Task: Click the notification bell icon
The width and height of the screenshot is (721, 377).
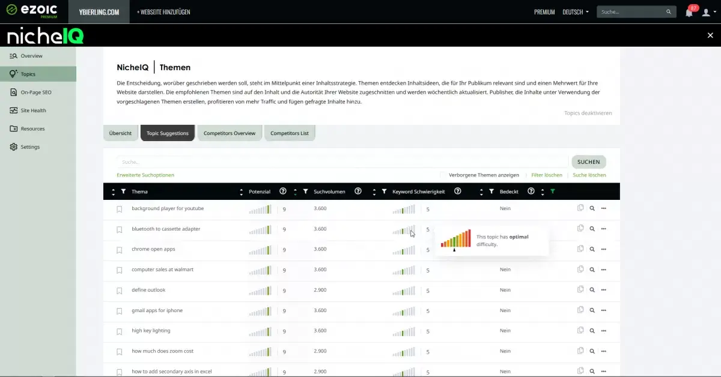Action: click(689, 13)
